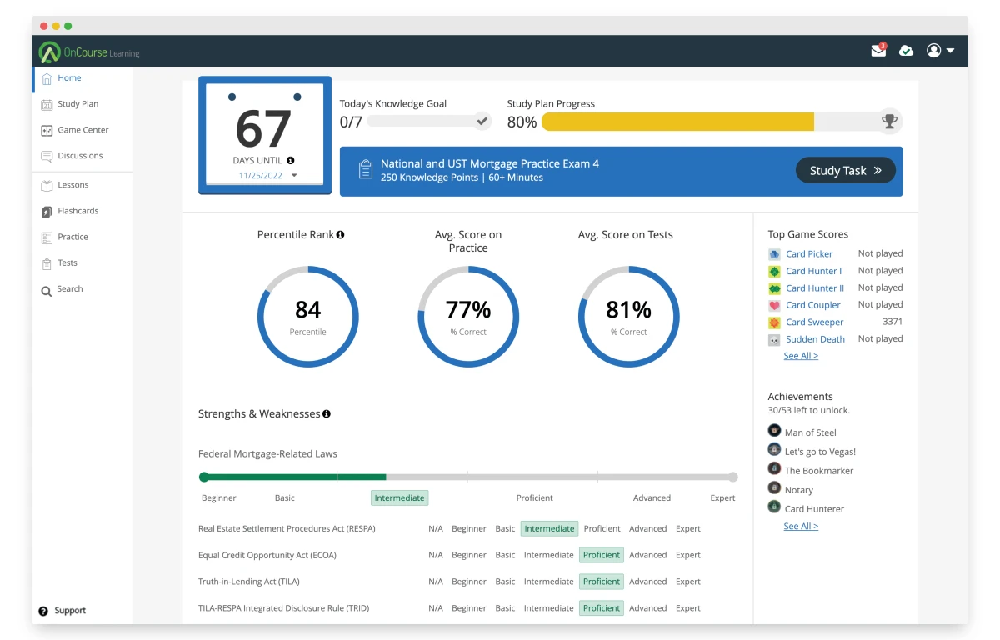Go to Flashcards in the sidebar
Viewport: 1000px width, 640px height.
click(77, 211)
